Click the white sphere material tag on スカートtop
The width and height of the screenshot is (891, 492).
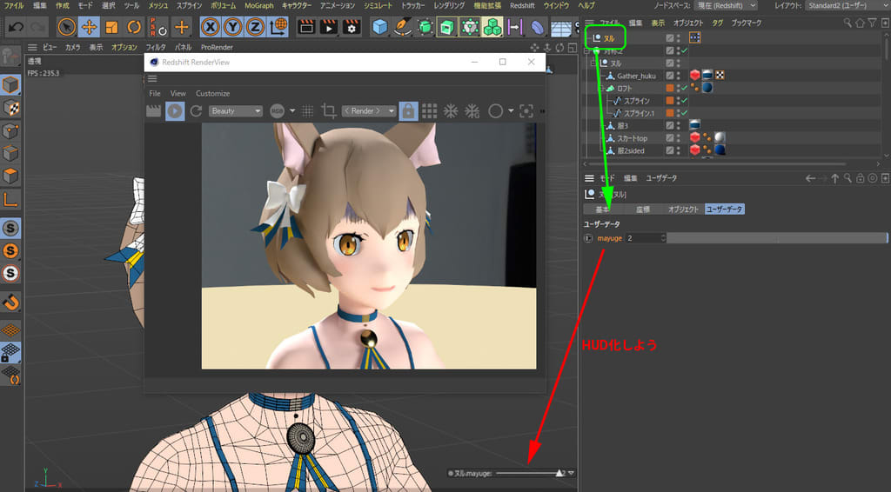[x=720, y=138]
